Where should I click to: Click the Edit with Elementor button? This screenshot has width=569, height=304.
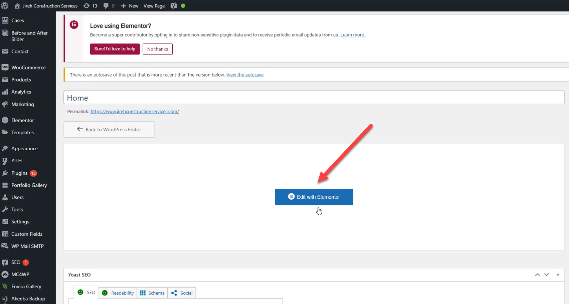[314, 197]
